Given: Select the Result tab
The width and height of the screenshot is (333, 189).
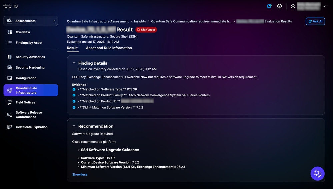Looking at the screenshot, I should (x=72, y=48).
